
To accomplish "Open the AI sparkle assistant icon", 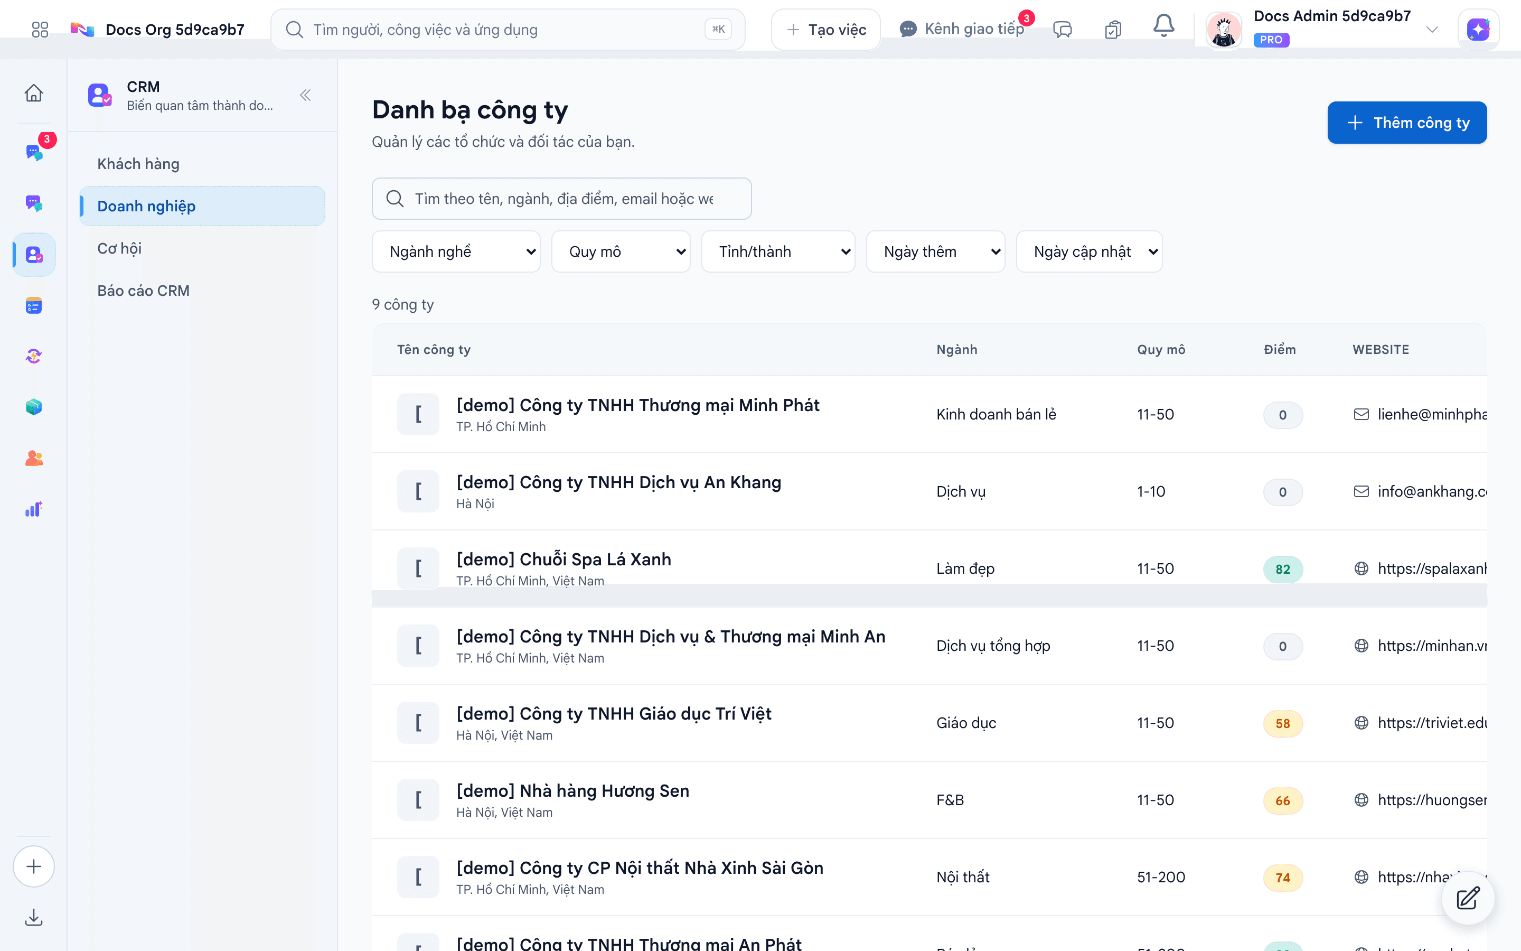I will tap(1478, 30).
